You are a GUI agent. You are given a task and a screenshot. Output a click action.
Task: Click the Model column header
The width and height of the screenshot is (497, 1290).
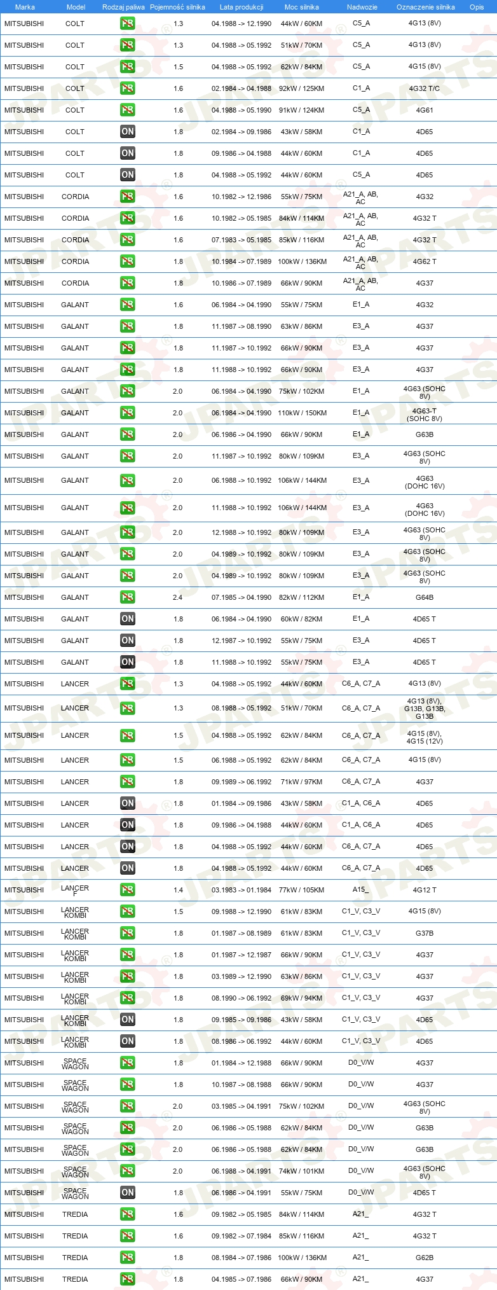point(76,7)
